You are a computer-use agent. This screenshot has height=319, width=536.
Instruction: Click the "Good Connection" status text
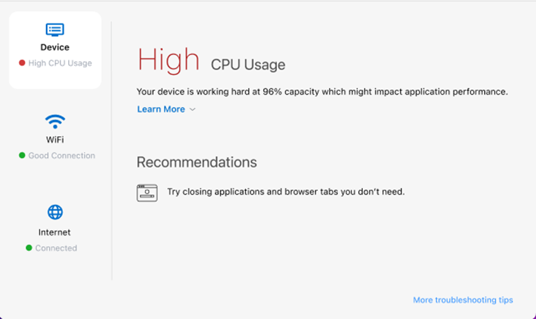click(62, 155)
